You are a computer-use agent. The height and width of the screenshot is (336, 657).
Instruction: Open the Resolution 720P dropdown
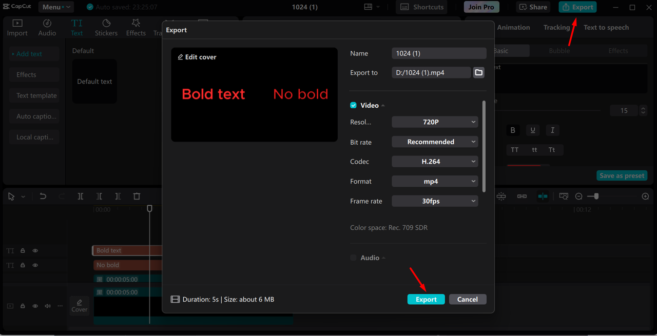pos(435,122)
